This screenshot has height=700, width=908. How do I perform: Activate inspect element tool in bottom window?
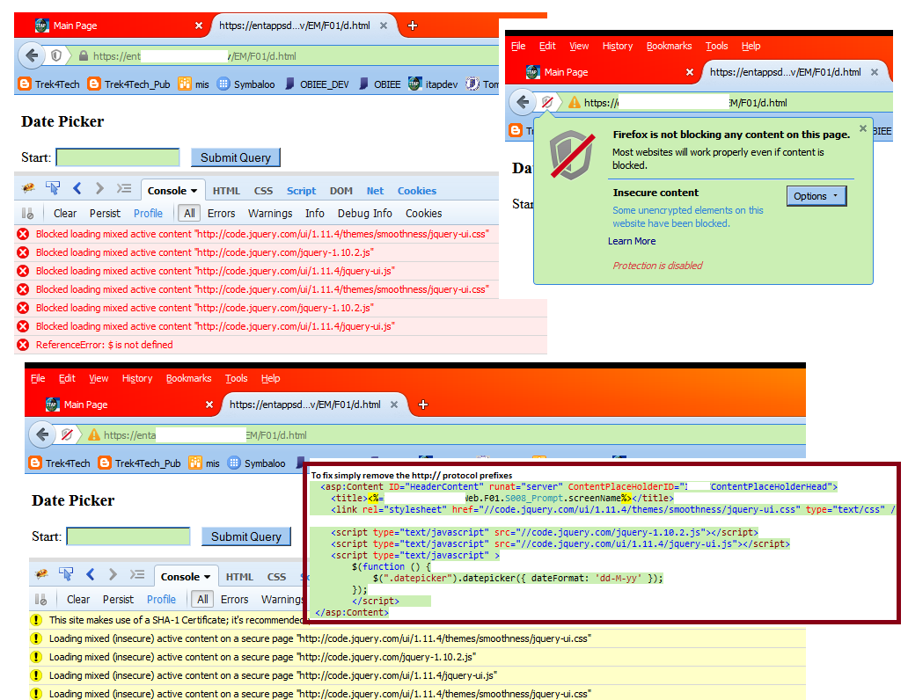click(x=66, y=574)
